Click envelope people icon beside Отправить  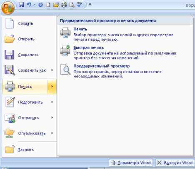tap(10, 118)
